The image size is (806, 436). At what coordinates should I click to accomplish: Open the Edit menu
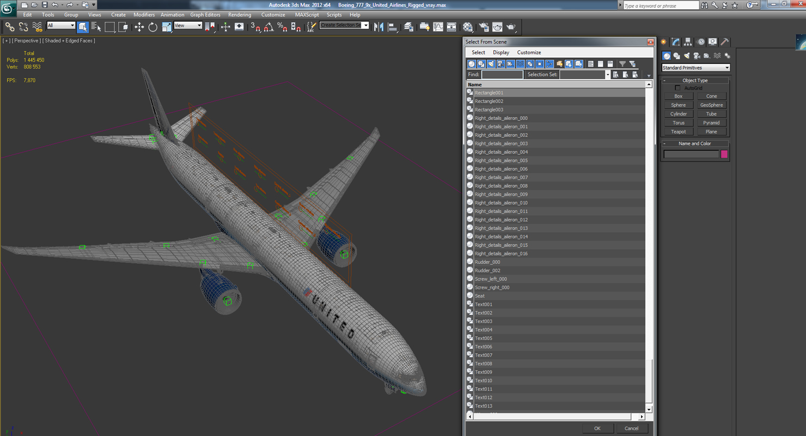pos(27,15)
